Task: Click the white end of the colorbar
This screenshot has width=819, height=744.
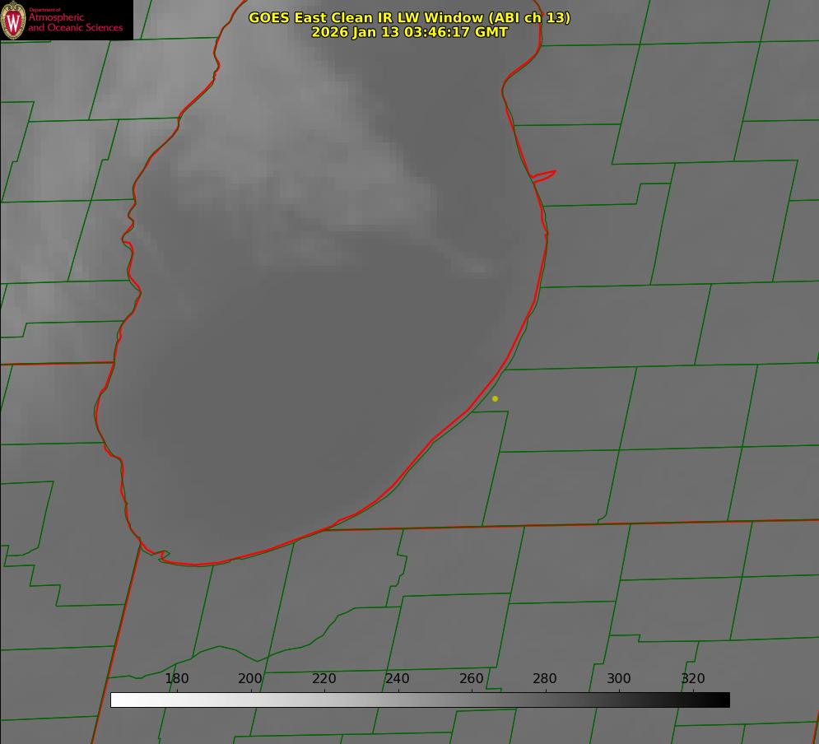Action: [x=115, y=700]
